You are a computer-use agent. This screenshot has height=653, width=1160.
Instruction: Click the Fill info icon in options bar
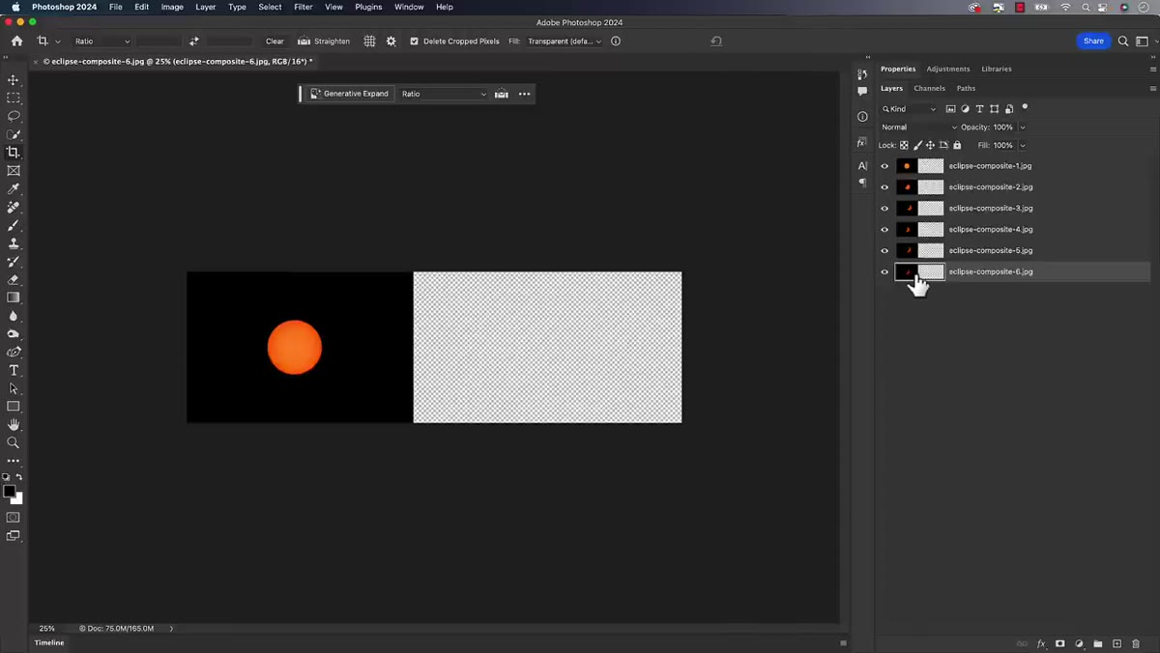(x=616, y=42)
